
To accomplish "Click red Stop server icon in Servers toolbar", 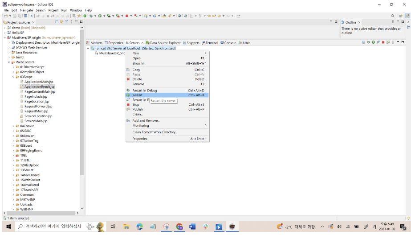I will coord(383,42).
